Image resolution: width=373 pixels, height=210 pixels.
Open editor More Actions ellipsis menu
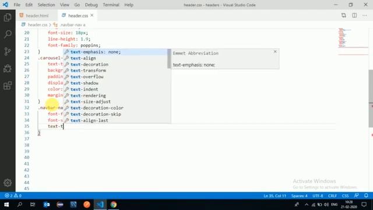click(365, 16)
